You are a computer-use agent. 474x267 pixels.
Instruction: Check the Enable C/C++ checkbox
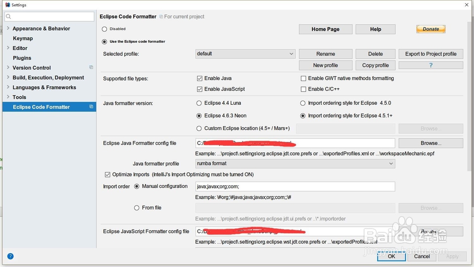click(x=303, y=89)
